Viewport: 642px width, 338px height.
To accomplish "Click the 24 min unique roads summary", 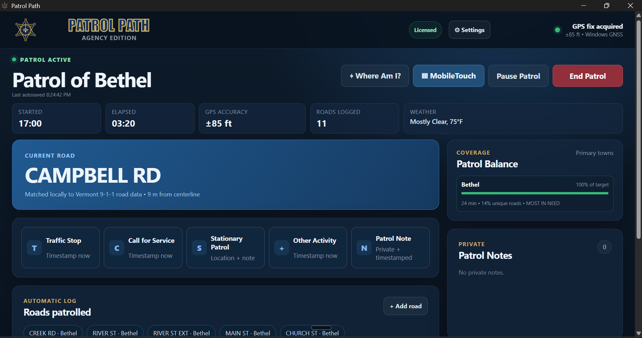I will point(510,203).
